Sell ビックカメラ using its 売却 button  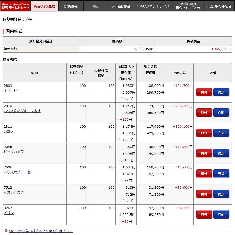(221, 153)
